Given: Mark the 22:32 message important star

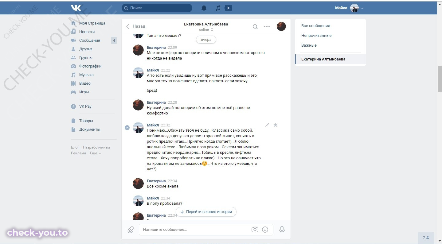Looking at the screenshot, I should point(276,125).
